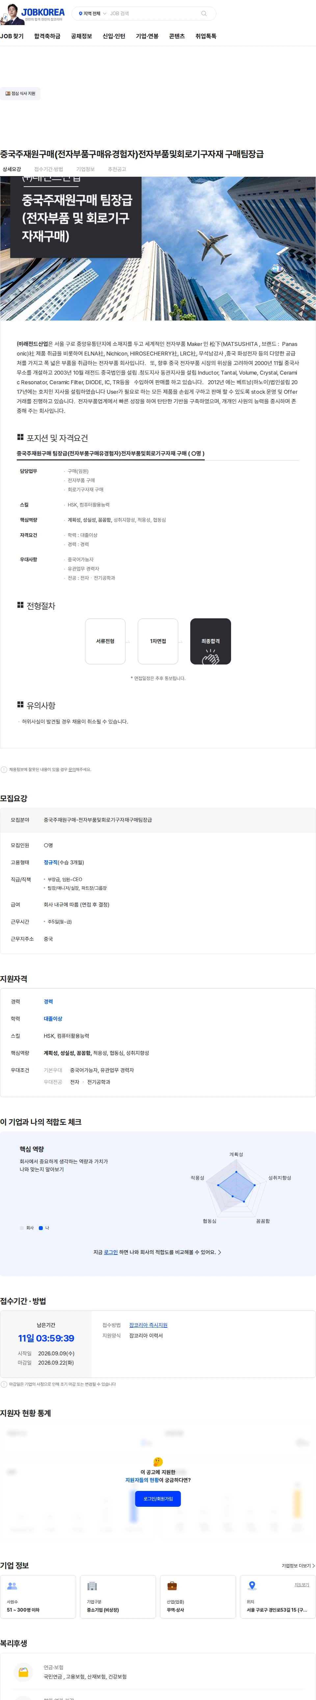316x1700 pixels.
Task: Open the 공채정보 menu
Action: tap(82, 36)
